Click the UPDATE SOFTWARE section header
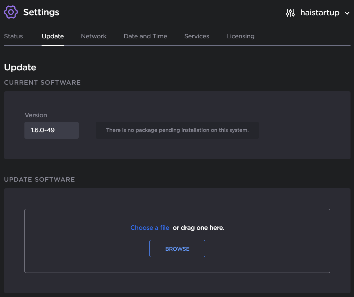Screen dimensions: 354x297 (39, 179)
